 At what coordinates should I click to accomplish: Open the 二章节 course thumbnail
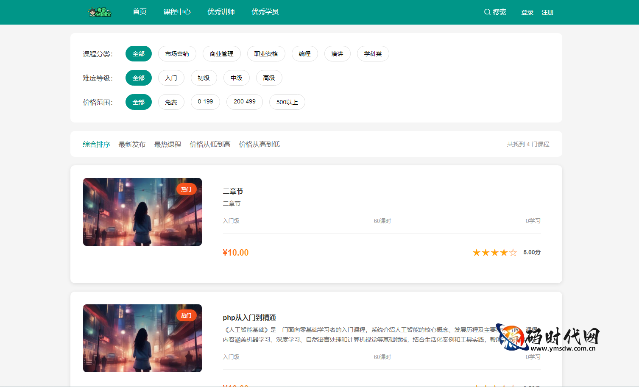pyautogui.click(x=142, y=212)
